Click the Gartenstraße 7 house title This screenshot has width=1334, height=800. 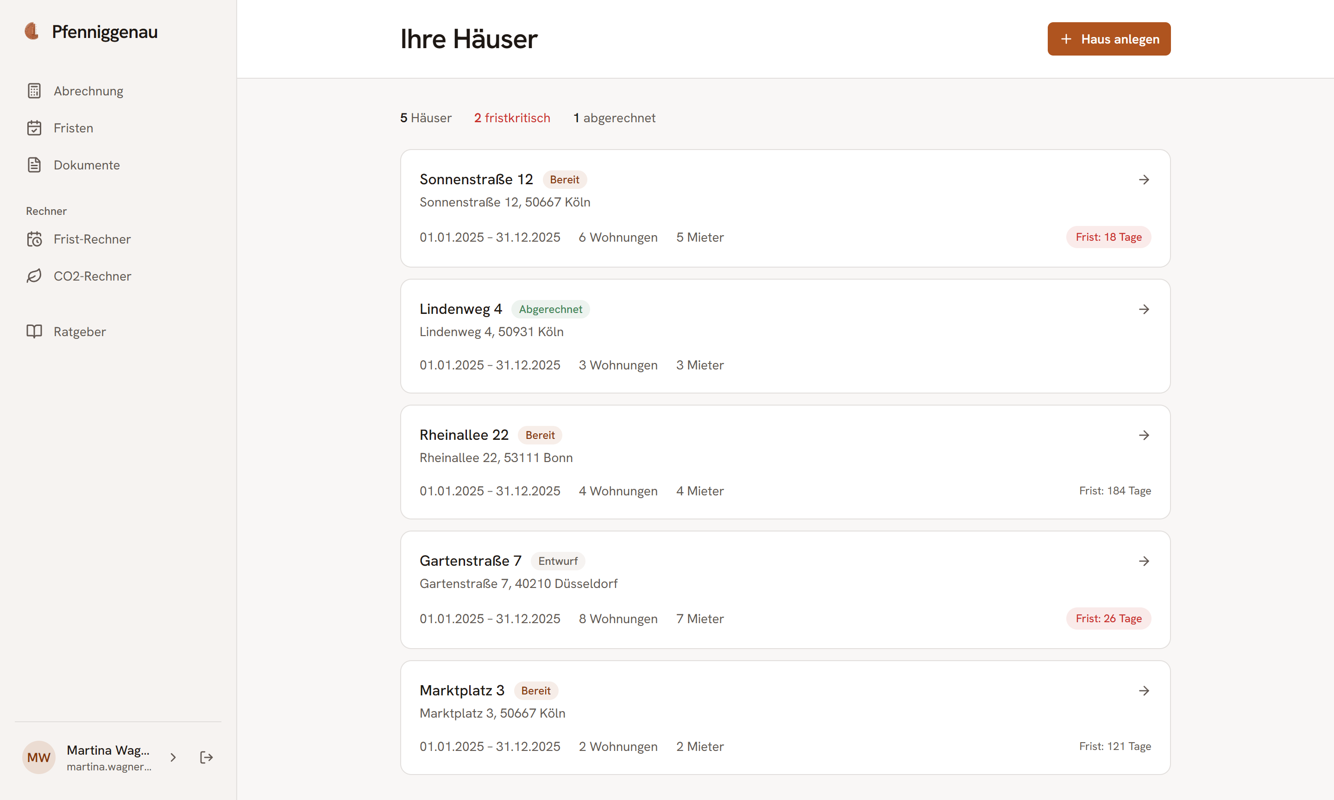tap(471, 561)
